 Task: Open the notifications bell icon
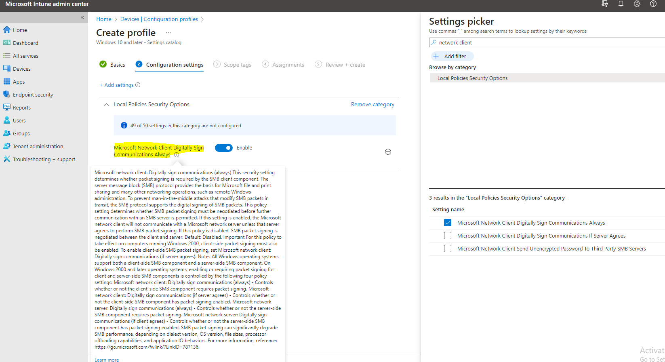(621, 4)
